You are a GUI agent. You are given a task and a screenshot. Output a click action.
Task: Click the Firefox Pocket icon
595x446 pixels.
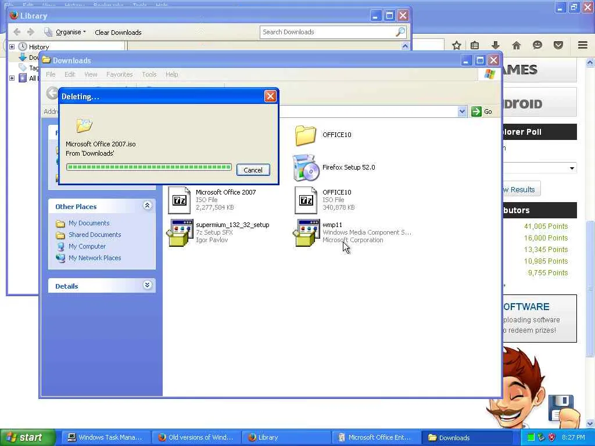pos(558,45)
